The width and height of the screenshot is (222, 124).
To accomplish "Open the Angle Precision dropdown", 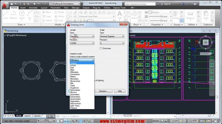I will pos(112,43).
